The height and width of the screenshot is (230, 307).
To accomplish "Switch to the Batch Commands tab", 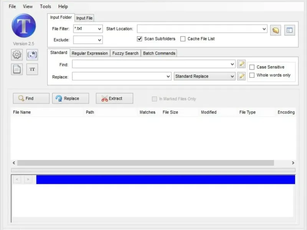I will tap(159, 53).
